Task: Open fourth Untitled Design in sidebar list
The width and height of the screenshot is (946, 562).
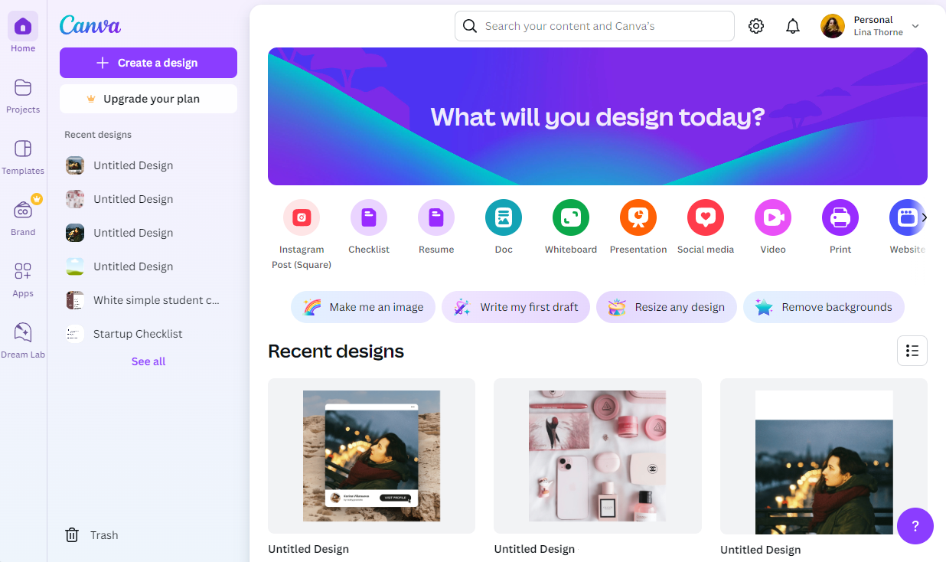Action: [x=148, y=266]
